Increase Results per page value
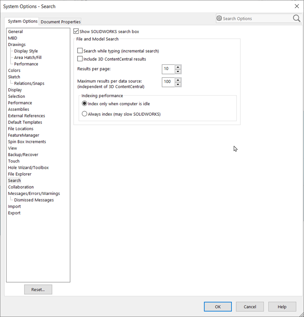The image size is (304, 317). tap(178, 67)
